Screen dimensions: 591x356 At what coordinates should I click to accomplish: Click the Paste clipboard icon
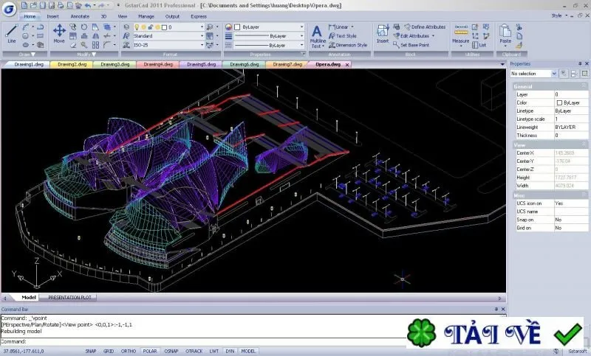coord(505,34)
